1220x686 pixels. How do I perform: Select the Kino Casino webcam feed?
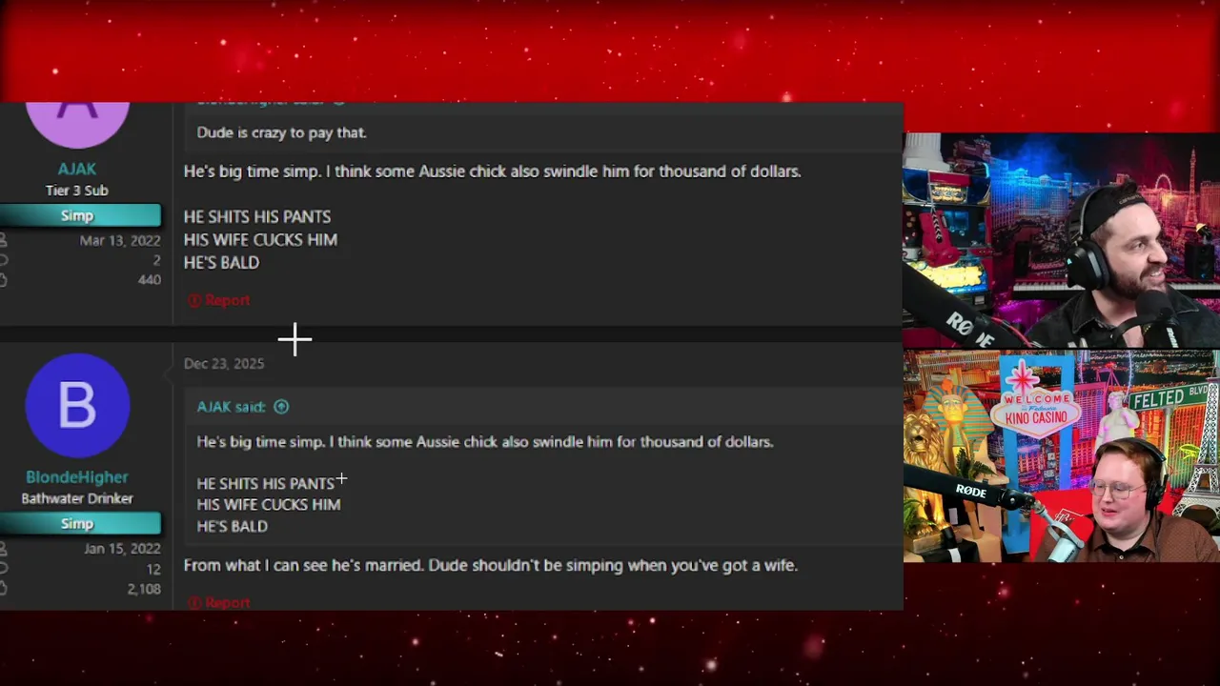1061,456
